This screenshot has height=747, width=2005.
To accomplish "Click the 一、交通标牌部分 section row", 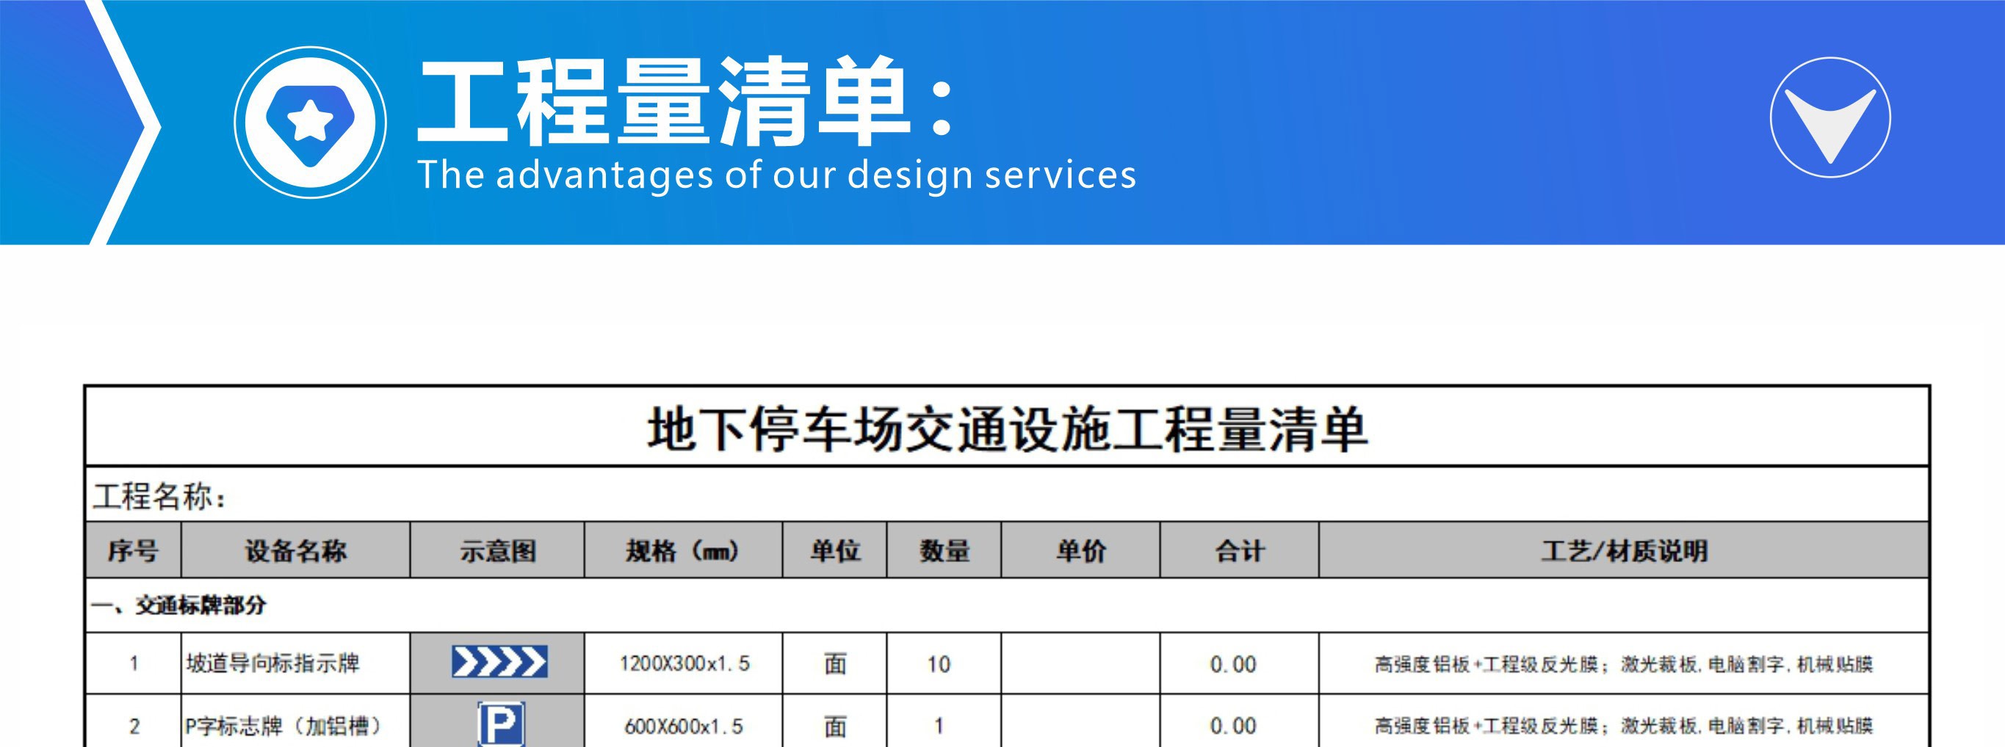I will click(1006, 605).
